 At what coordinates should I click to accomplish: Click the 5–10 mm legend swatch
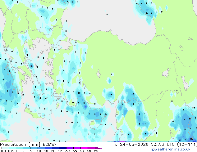point(34,148)
